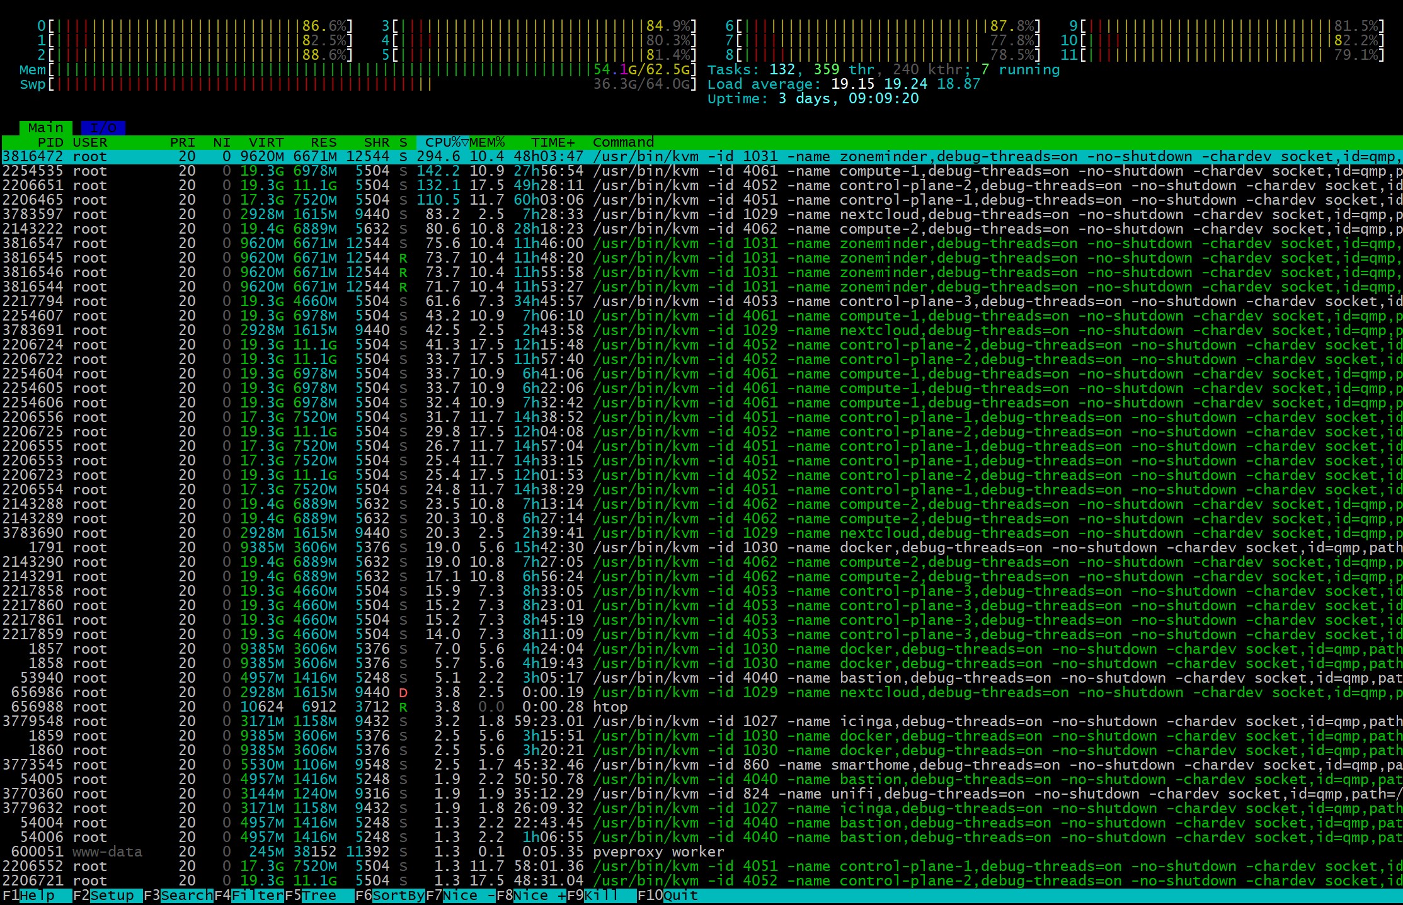Click F9 Kill in the function bar
1403x905 pixels.
pyautogui.click(x=601, y=896)
